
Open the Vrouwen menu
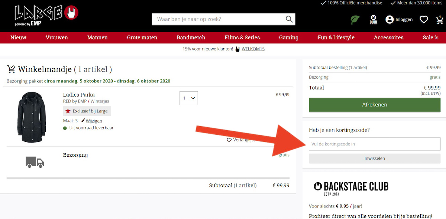coord(57,37)
